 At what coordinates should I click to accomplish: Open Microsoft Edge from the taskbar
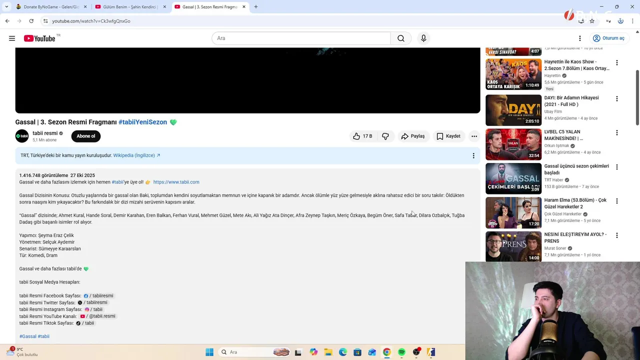tap(343, 352)
